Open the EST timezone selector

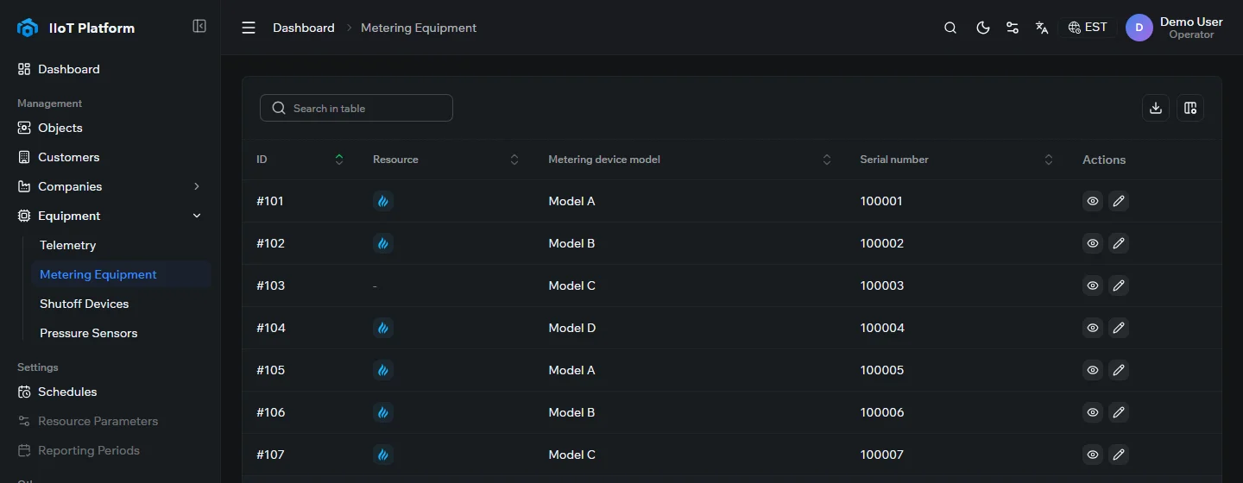click(1088, 28)
